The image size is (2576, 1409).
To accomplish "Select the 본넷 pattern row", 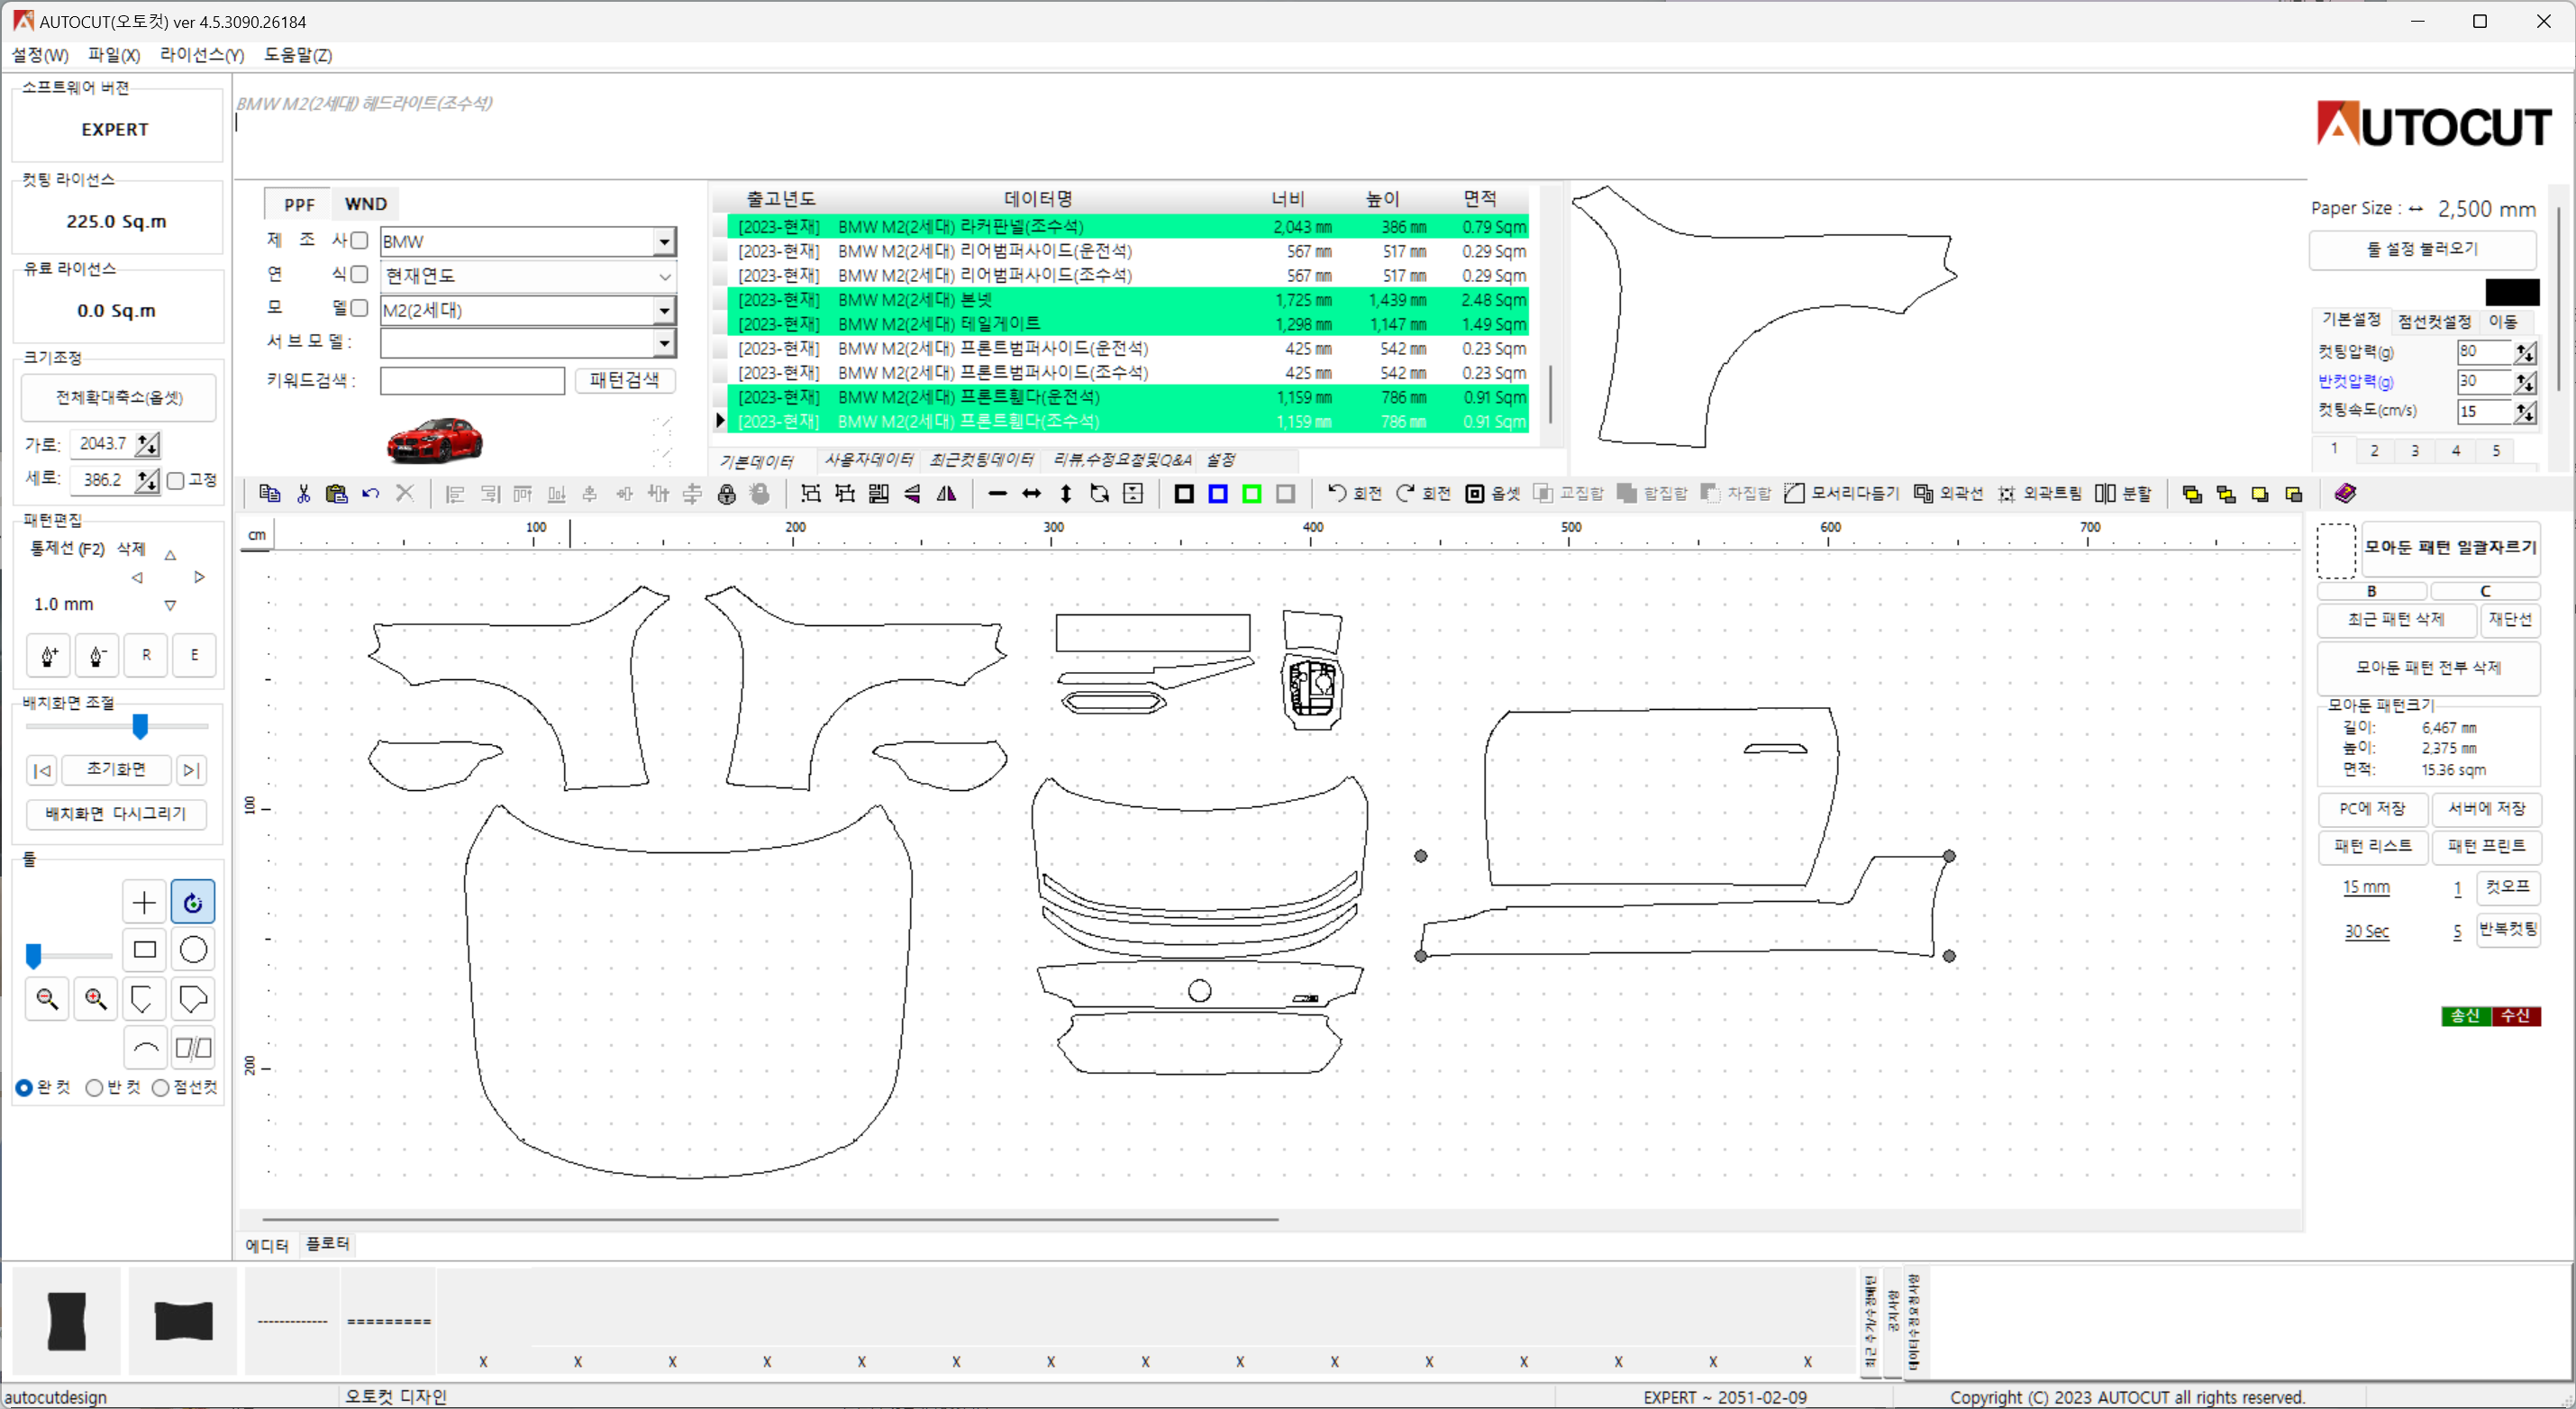I will point(1128,300).
